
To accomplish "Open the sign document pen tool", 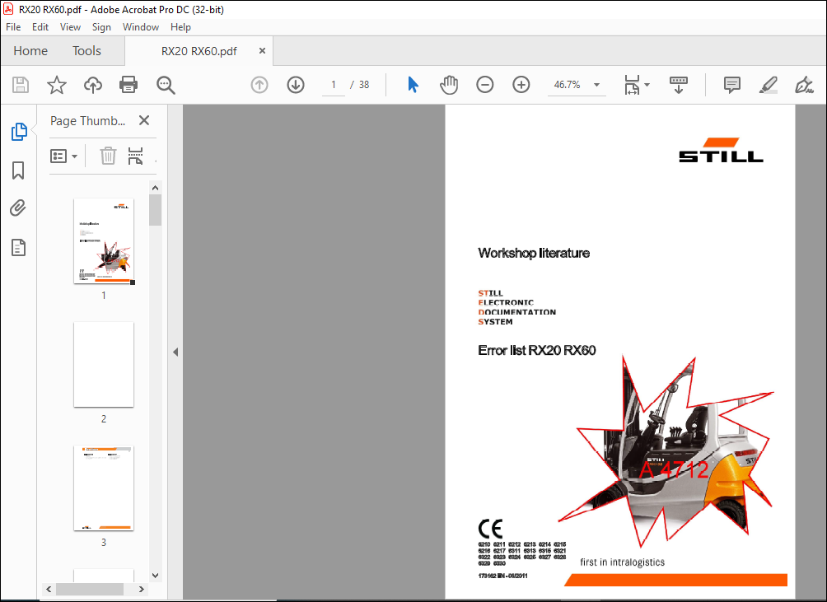I will coord(804,85).
